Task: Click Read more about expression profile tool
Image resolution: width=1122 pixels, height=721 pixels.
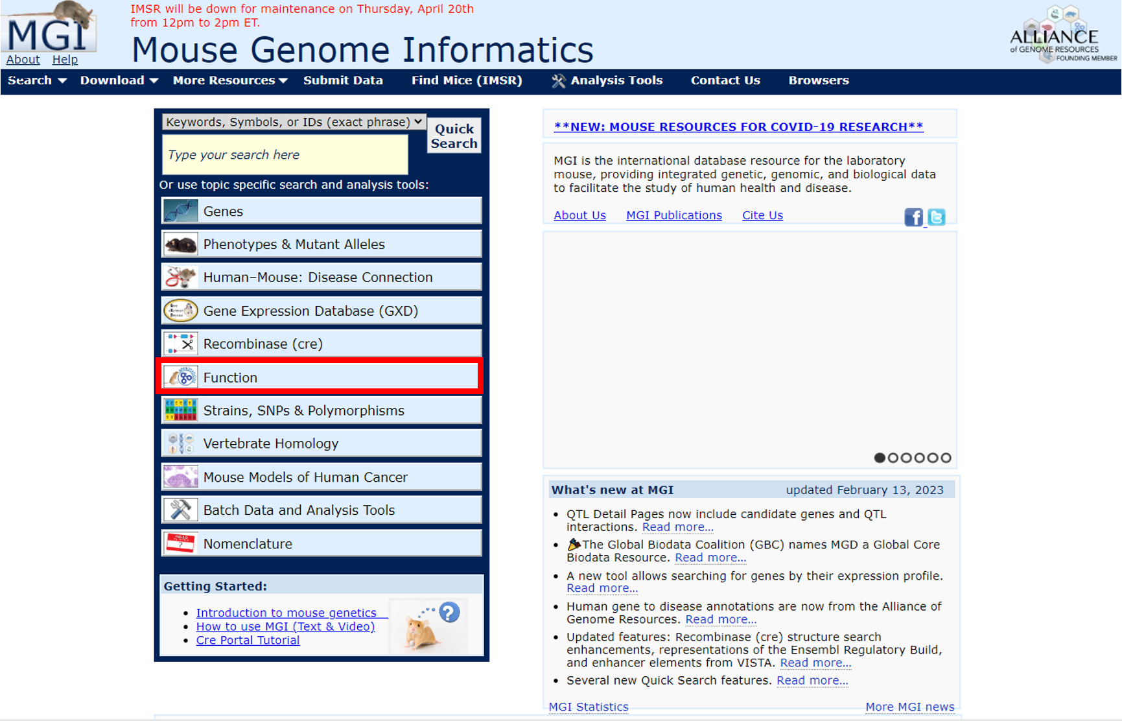Action: (x=602, y=588)
